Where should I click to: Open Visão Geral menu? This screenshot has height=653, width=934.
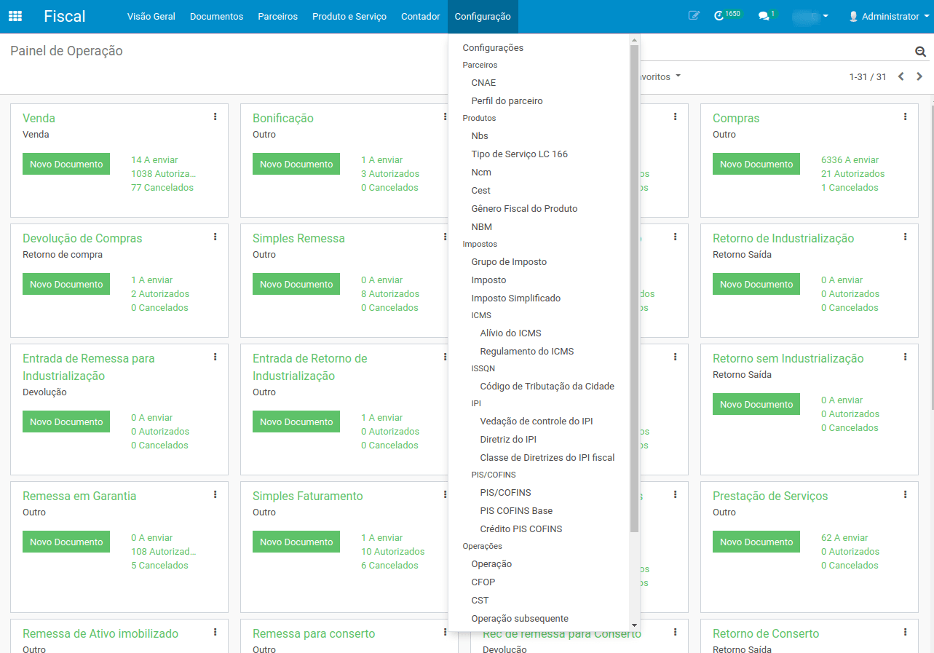(x=151, y=16)
